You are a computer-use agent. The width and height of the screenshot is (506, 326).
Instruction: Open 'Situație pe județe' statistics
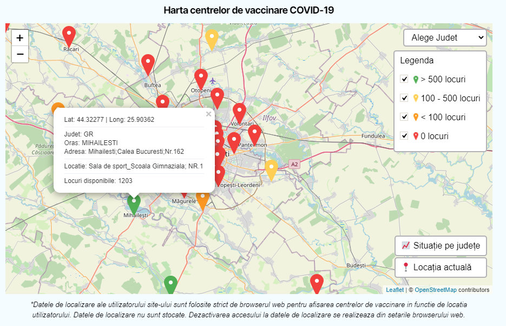click(441, 246)
